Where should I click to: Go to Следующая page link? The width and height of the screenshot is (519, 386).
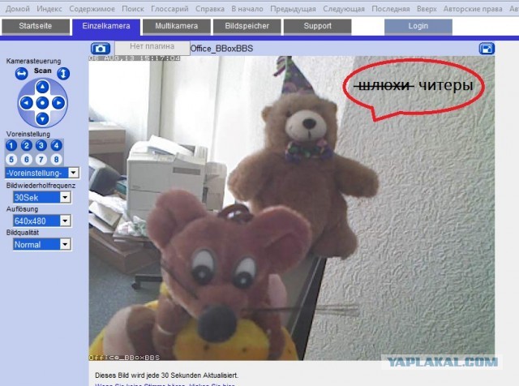[344, 9]
